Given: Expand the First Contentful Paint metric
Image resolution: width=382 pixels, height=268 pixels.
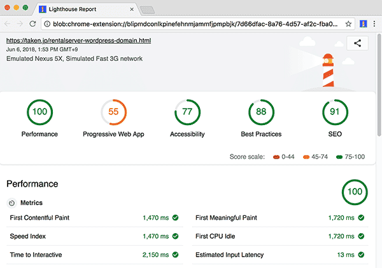Looking at the screenshot, I should pyautogui.click(x=95, y=218).
